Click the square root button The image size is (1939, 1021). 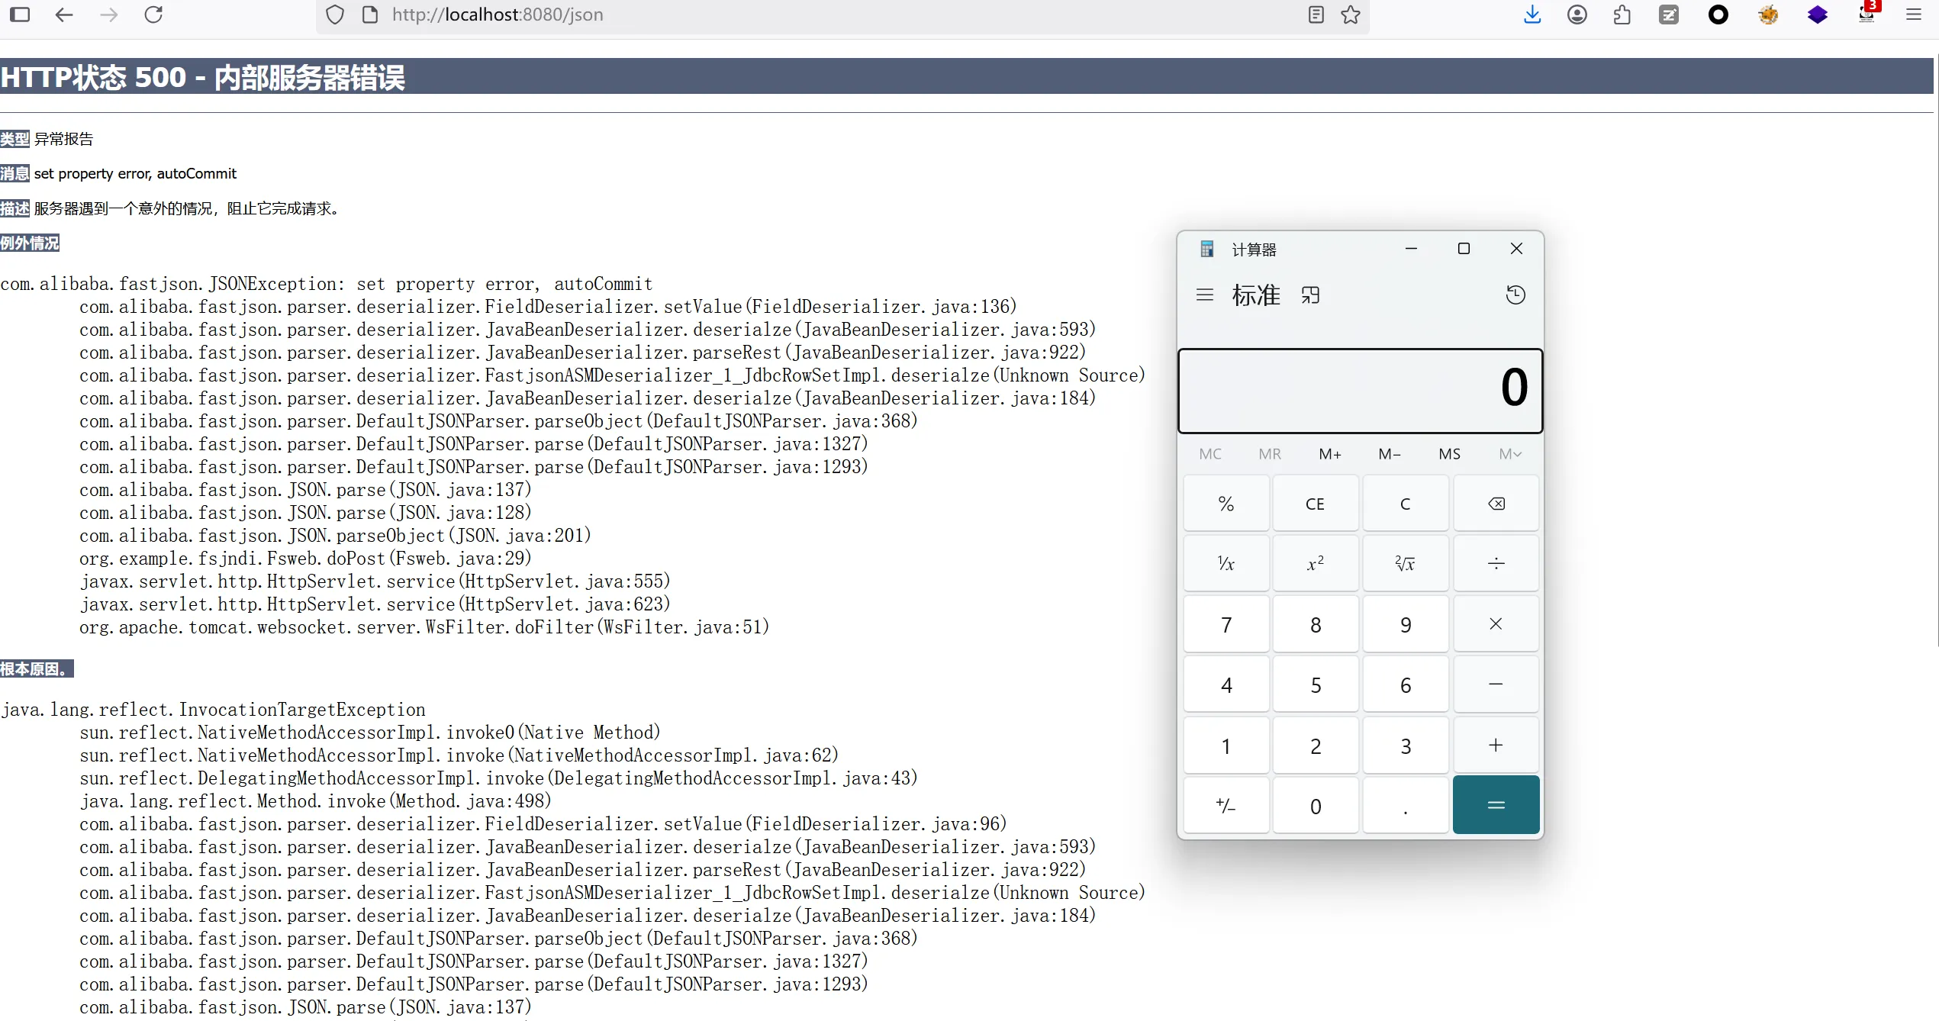point(1405,564)
